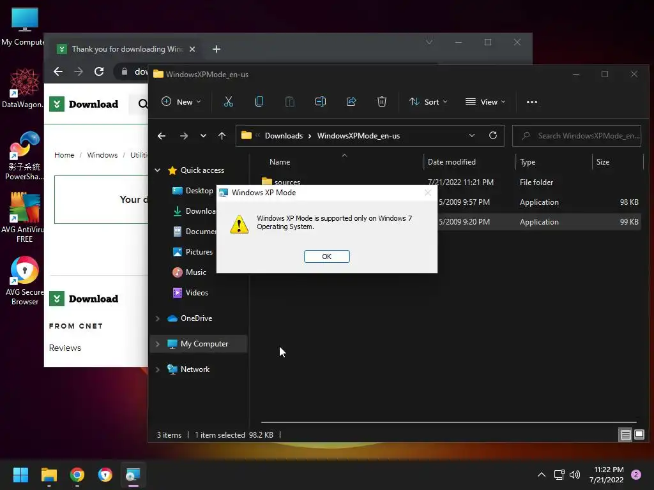Open the Windows Start menu

[20, 475]
